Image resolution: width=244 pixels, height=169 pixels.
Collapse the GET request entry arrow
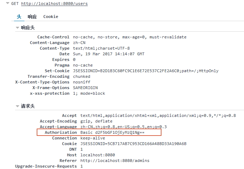7,4
